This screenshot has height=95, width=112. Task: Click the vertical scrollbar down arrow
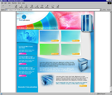point(110,92)
